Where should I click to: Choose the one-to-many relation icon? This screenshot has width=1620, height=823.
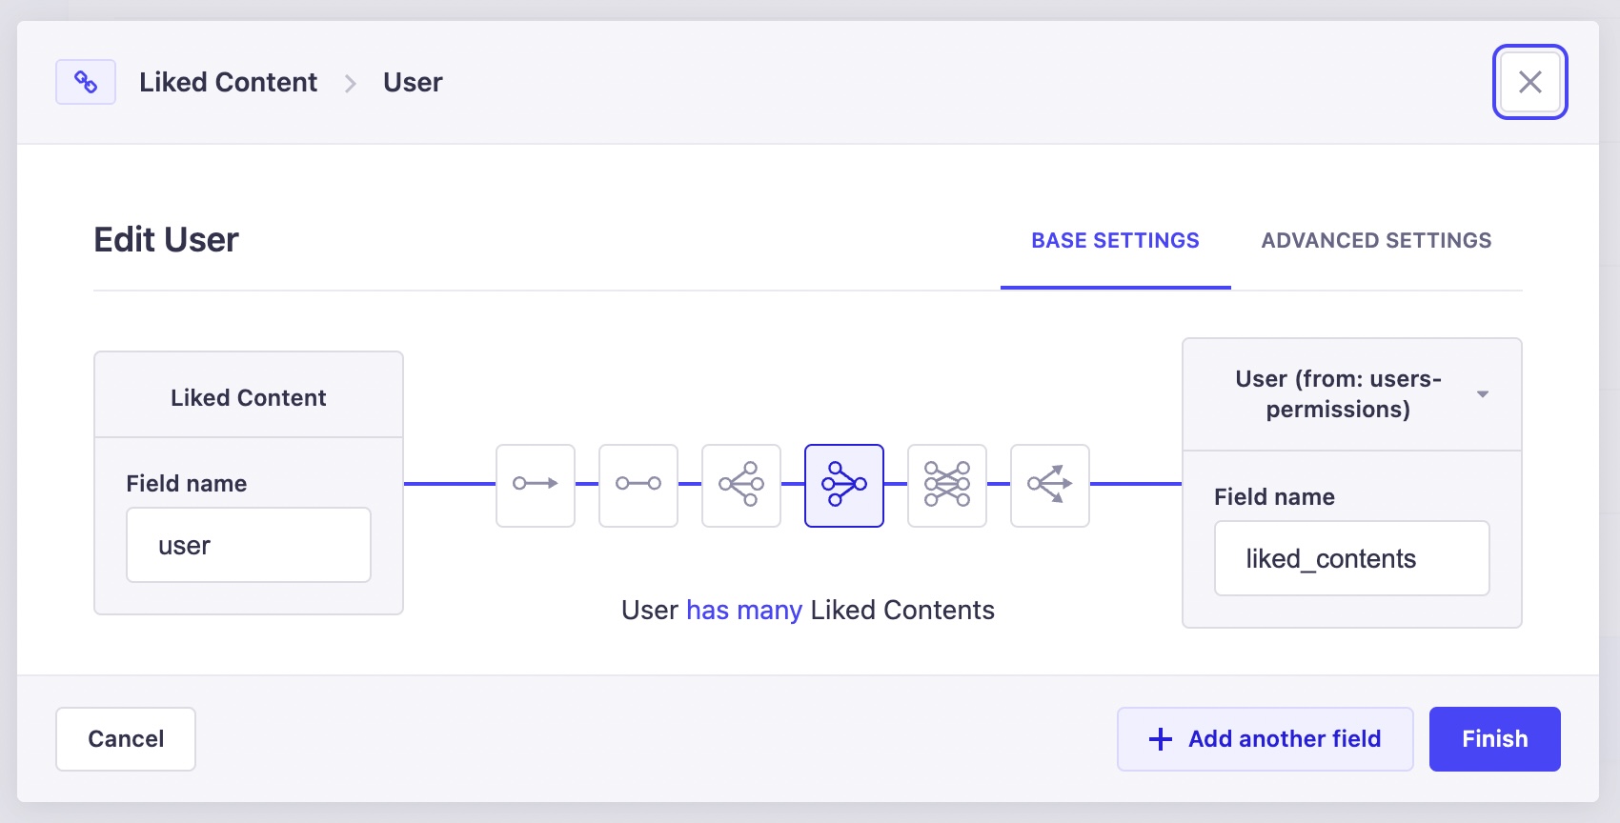(x=740, y=486)
